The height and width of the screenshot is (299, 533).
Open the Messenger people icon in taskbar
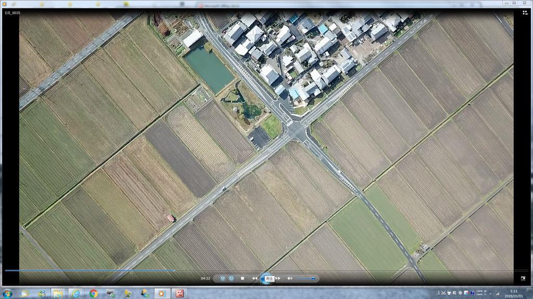pos(42,294)
